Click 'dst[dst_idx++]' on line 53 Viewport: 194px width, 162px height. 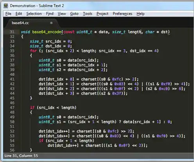[54, 136]
